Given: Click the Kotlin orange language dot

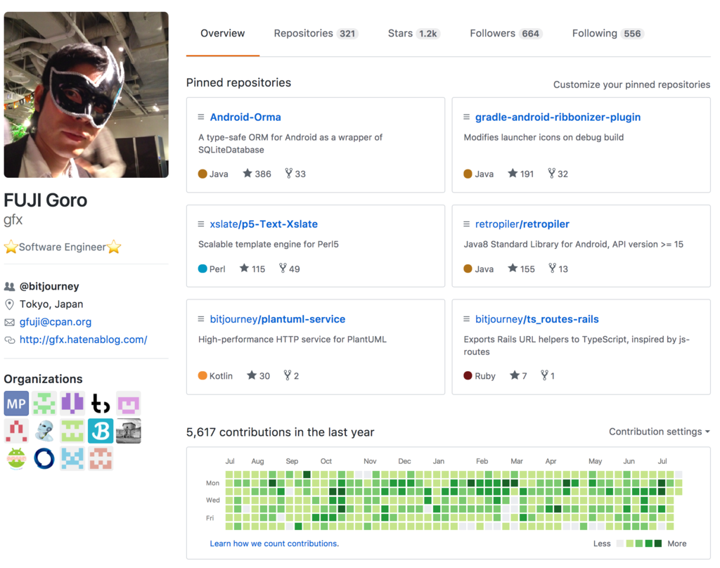Looking at the screenshot, I should [x=202, y=375].
